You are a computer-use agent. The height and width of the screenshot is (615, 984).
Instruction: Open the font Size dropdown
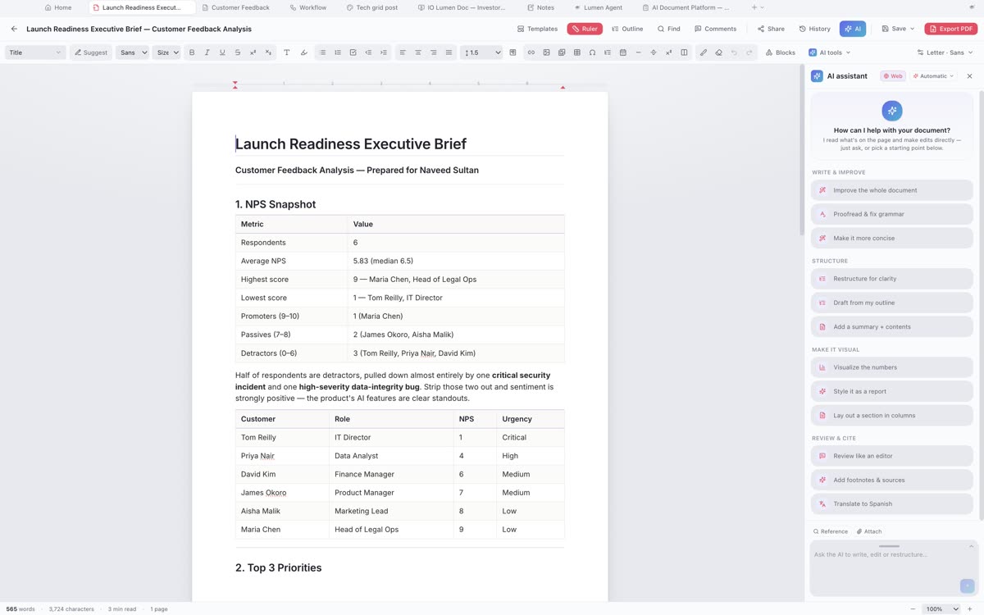click(166, 52)
